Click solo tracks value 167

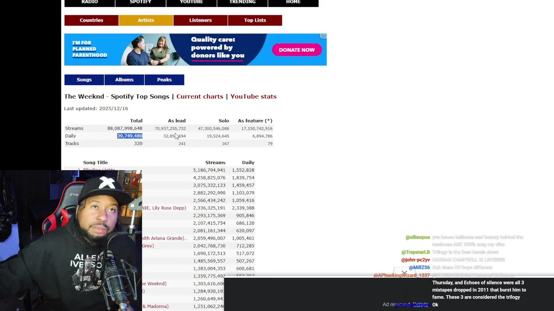pyautogui.click(x=225, y=143)
